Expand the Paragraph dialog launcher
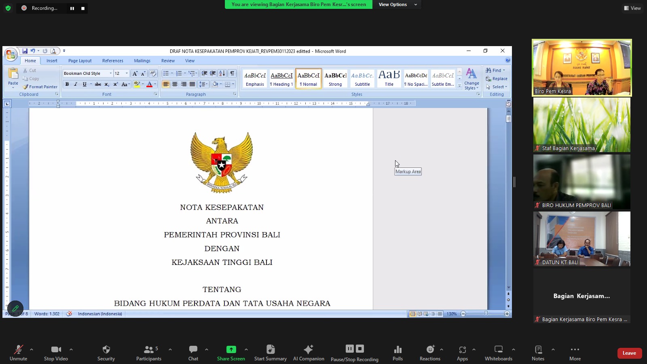 tap(235, 94)
